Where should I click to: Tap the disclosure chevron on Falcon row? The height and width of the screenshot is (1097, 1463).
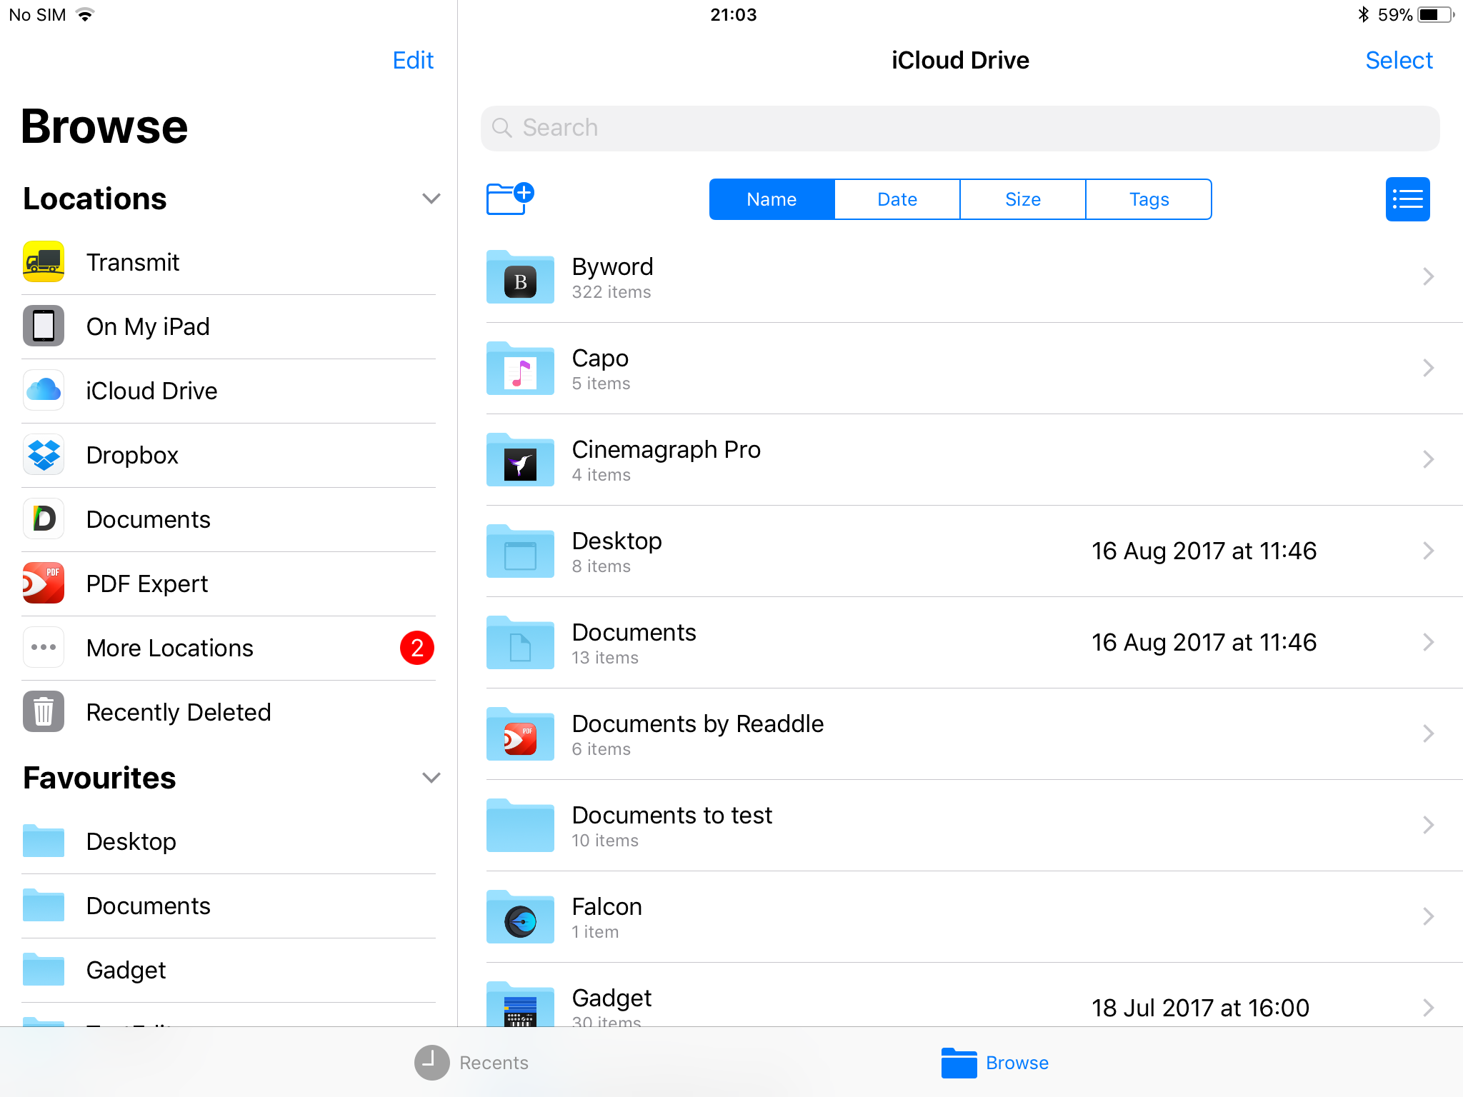(1428, 916)
